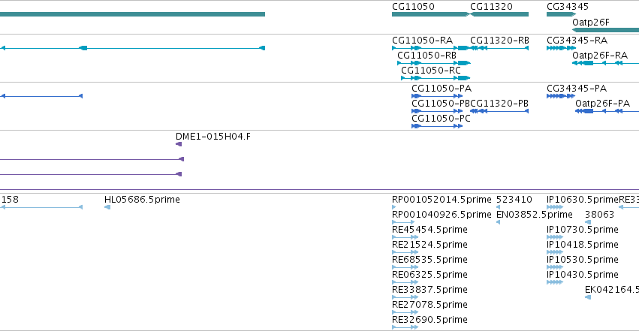Click the CG34345 gene feature
The width and height of the screenshot is (639, 331).
561,14
